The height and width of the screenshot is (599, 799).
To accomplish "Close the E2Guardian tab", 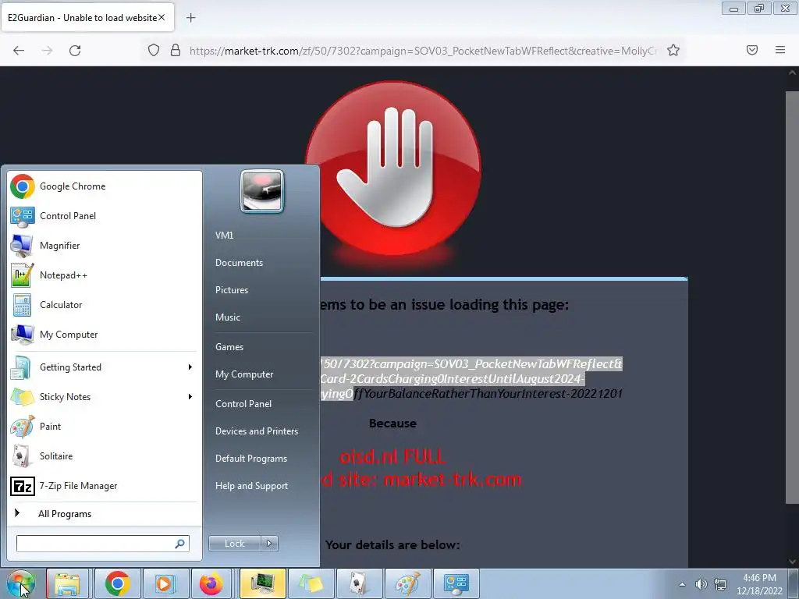I will click(x=162, y=17).
